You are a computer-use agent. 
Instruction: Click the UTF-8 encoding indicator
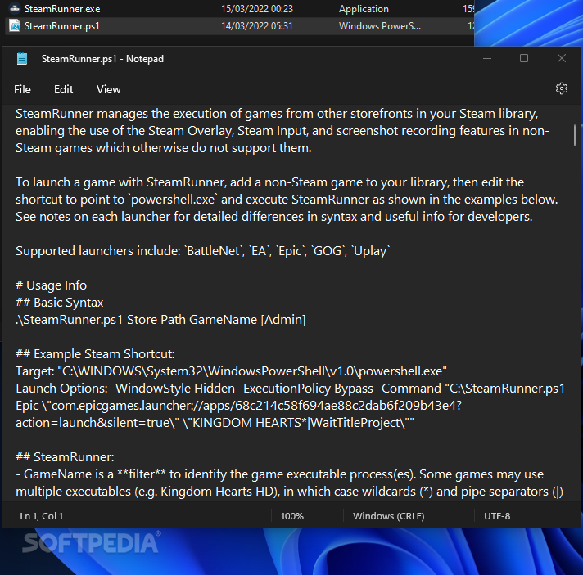(x=497, y=516)
